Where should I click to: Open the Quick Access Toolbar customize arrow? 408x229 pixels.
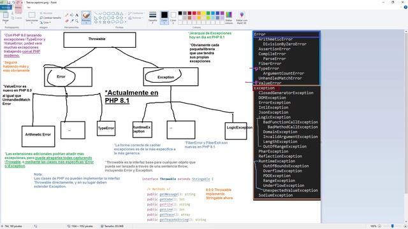(x=22, y=3)
